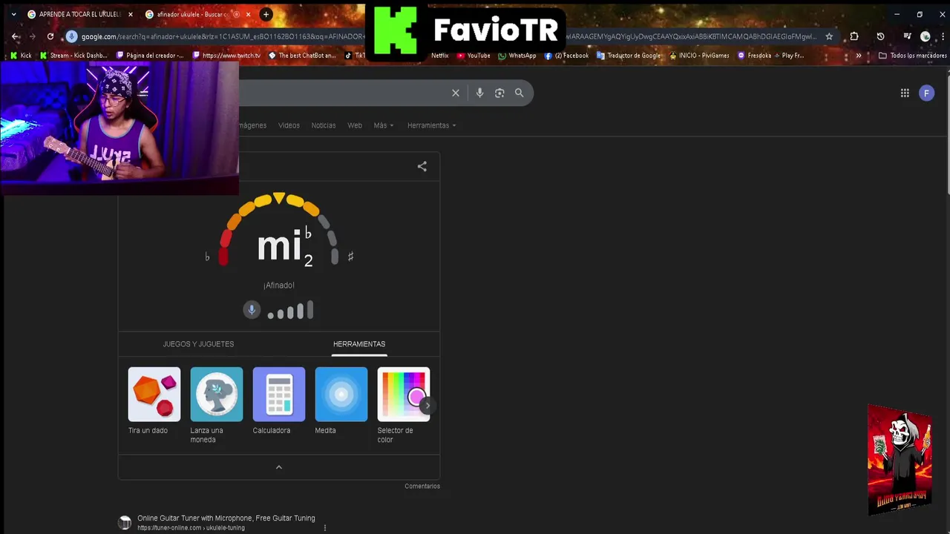This screenshot has height=534, width=950.
Task: Filter results by Videos
Action: point(289,125)
